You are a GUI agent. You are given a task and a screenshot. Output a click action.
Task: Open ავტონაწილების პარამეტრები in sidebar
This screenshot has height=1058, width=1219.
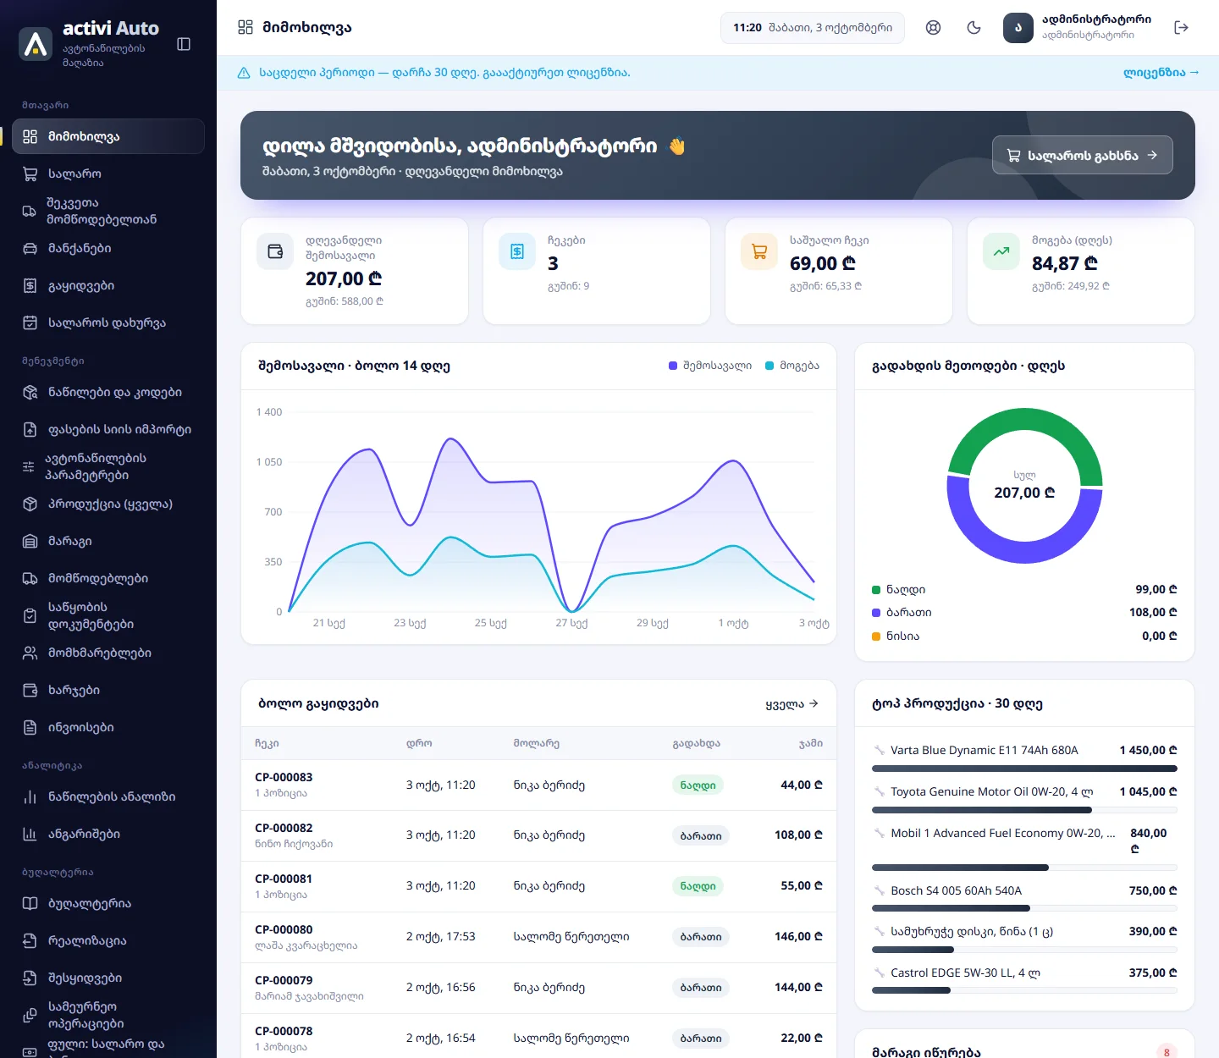click(x=108, y=466)
